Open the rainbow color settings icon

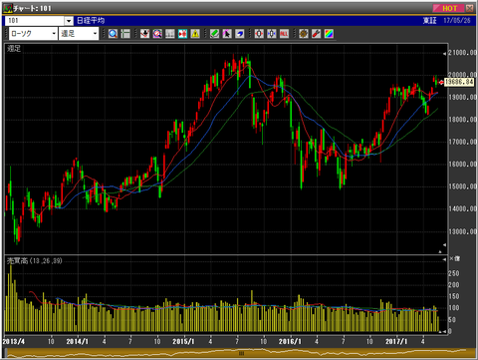329,34
